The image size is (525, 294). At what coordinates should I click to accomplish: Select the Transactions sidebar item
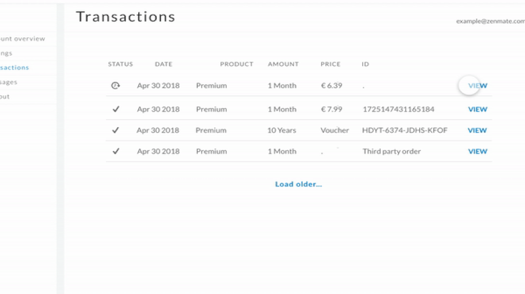[15, 68]
